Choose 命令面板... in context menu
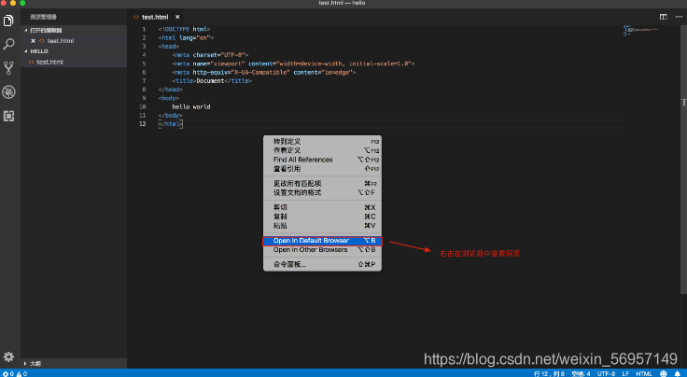Viewport: 687px width, 377px height. pos(322,264)
